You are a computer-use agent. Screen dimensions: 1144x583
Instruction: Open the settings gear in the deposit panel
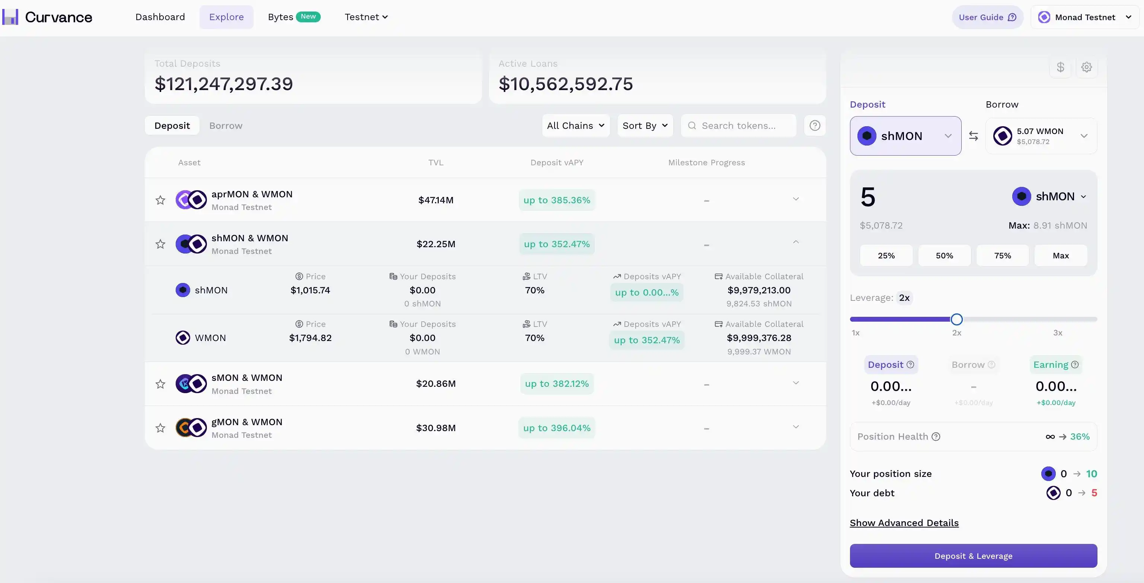click(x=1087, y=67)
